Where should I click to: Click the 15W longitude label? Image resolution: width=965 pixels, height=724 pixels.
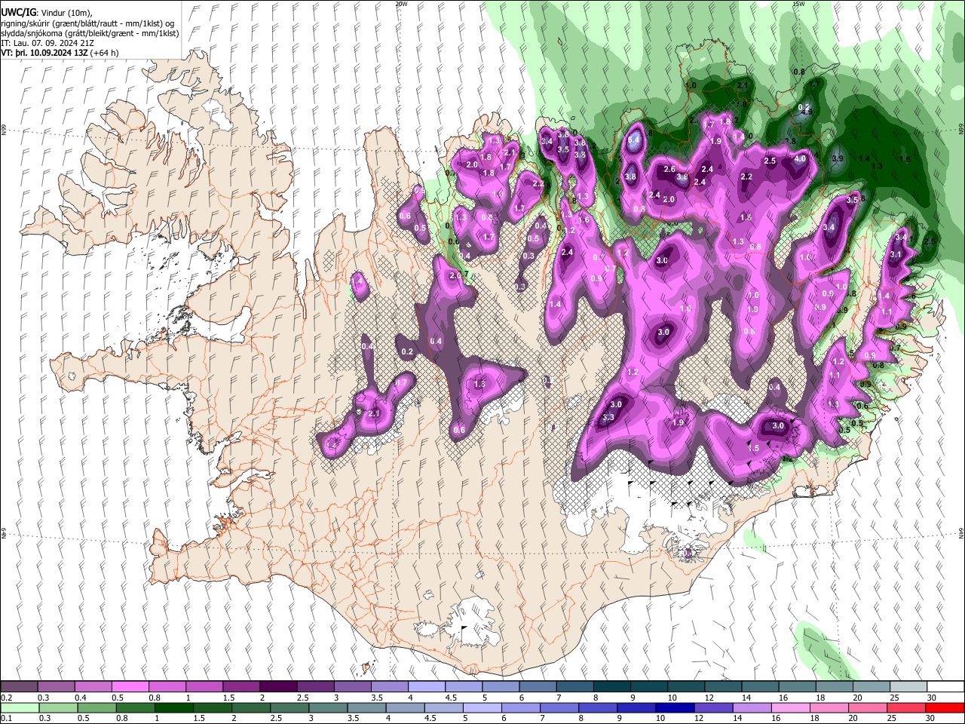(x=798, y=4)
